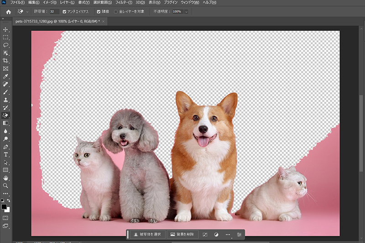Click the 不透明度 opacity value field

click(178, 12)
